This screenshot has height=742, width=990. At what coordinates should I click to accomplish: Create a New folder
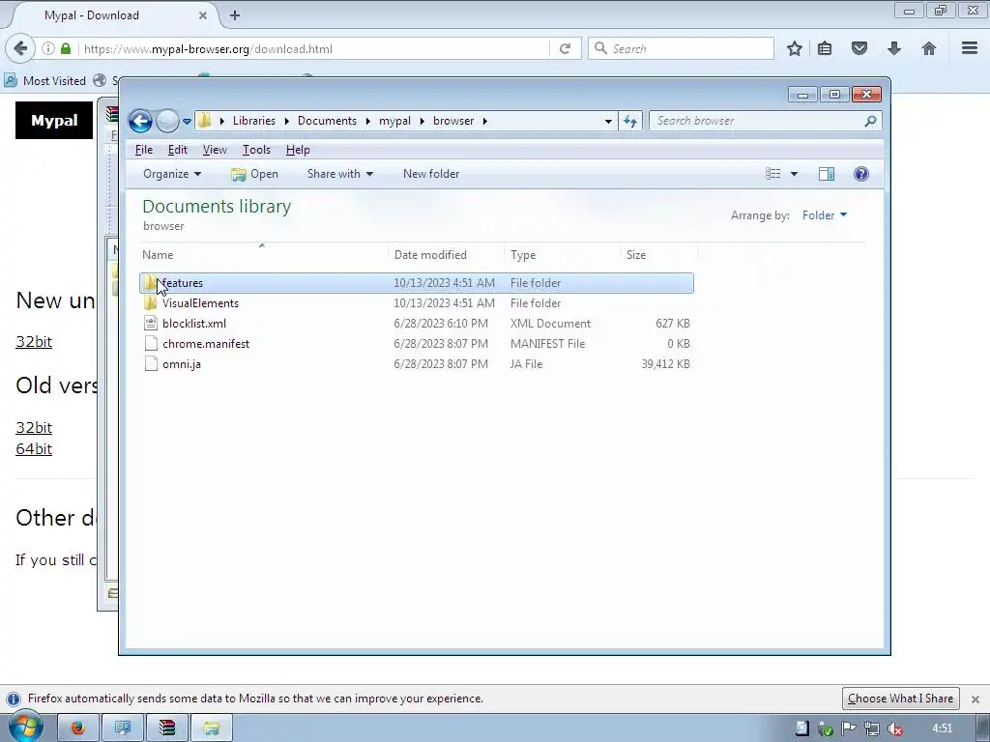[x=431, y=174]
